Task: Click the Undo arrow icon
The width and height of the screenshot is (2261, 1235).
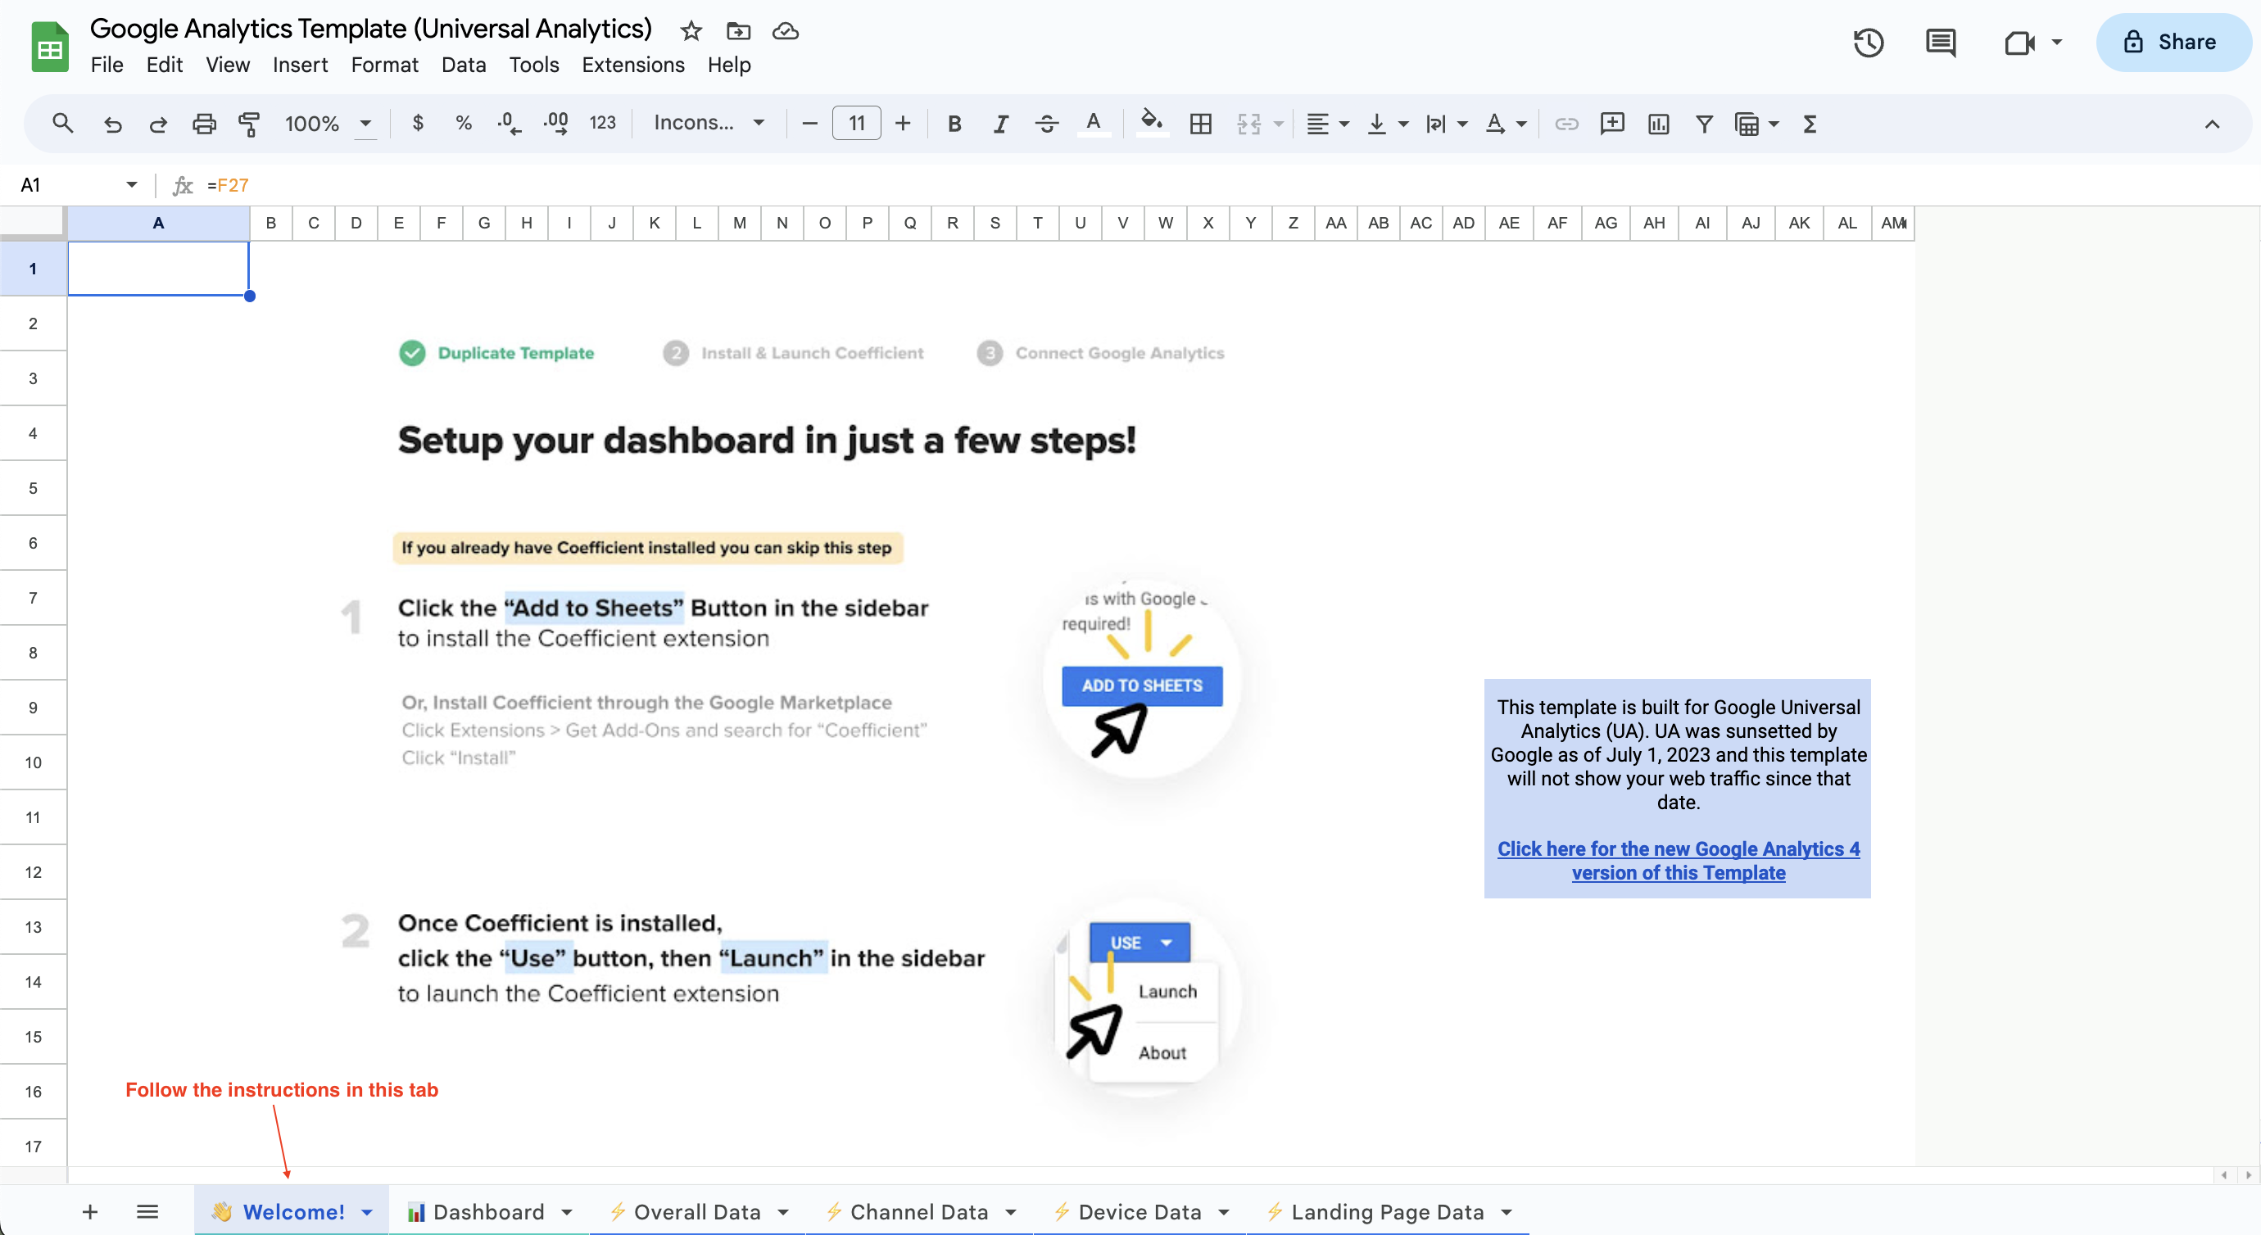Action: click(x=112, y=124)
